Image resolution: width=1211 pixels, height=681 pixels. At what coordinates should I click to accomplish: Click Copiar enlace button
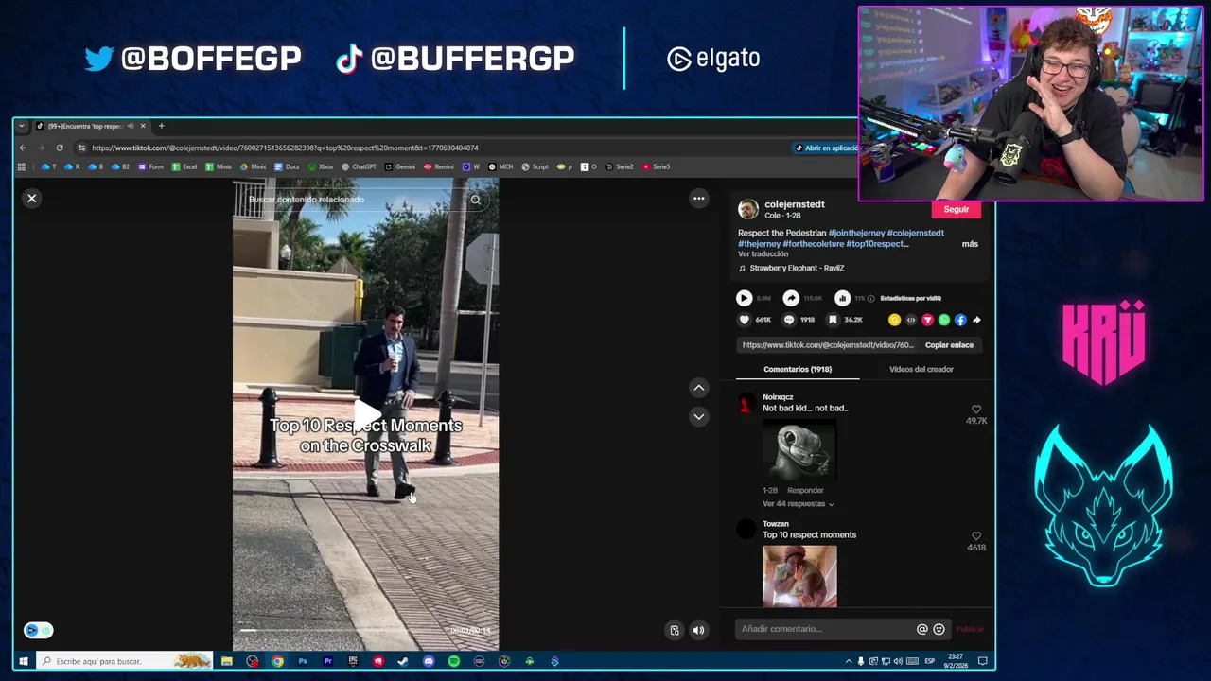(x=949, y=345)
